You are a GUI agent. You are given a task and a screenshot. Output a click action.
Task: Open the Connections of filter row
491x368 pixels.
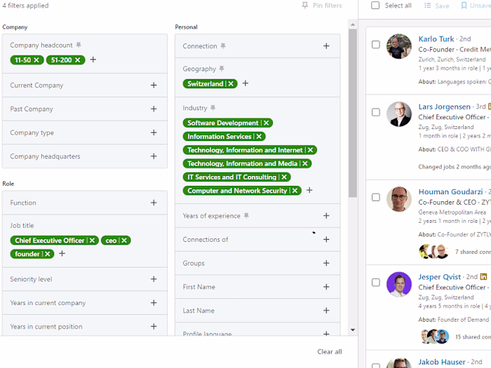(x=257, y=240)
